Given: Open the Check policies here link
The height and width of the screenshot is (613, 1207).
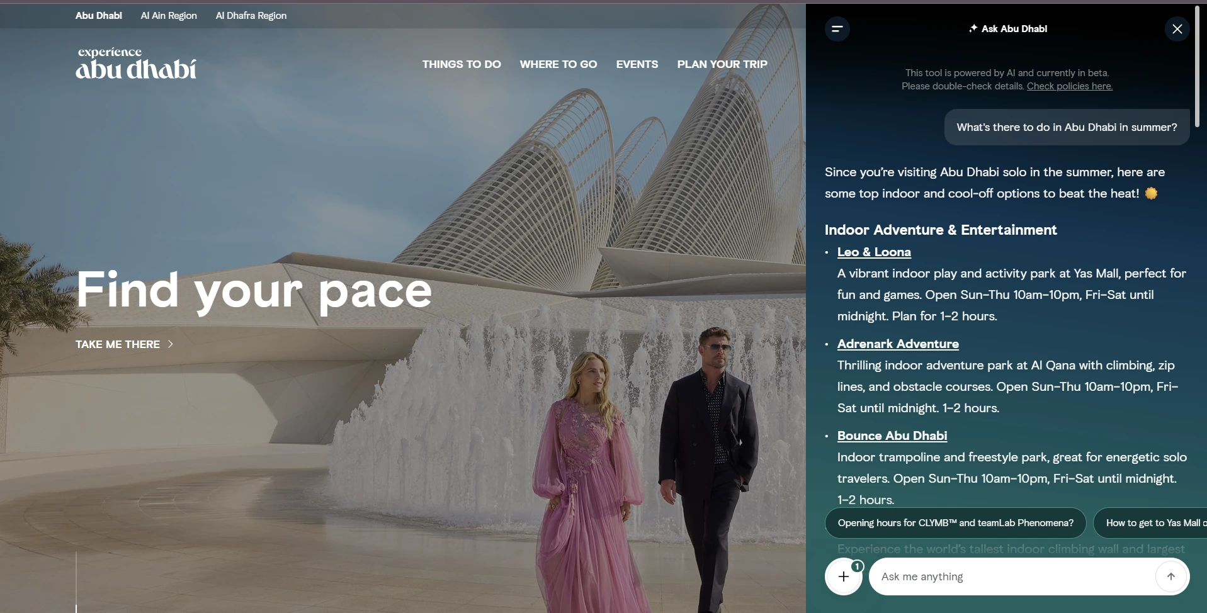Looking at the screenshot, I should tap(1070, 86).
